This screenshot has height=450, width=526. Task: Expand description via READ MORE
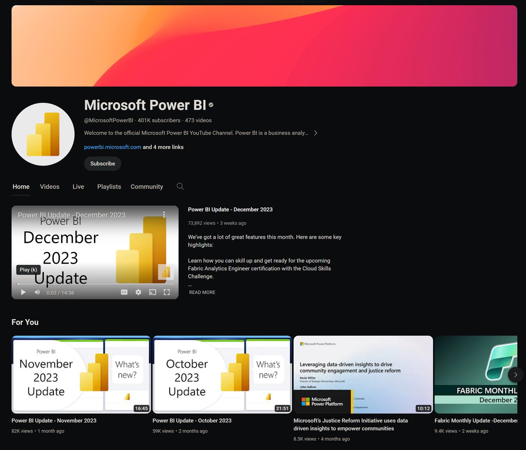pyautogui.click(x=202, y=292)
